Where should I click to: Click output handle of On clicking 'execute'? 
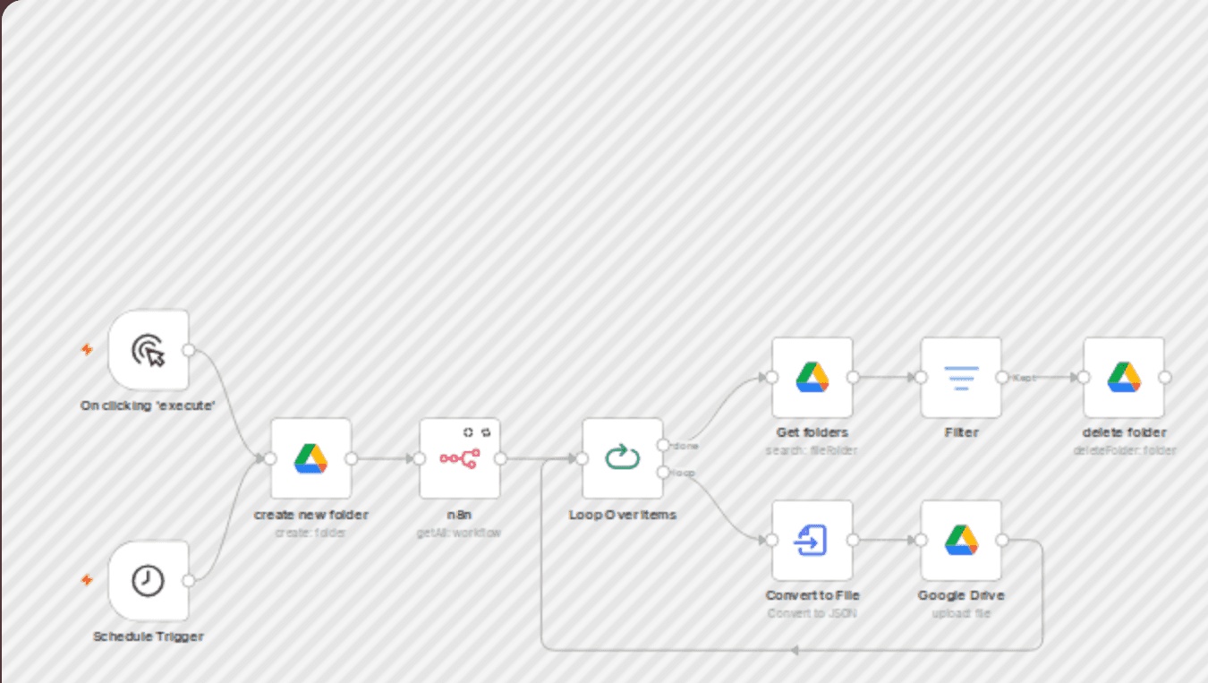[189, 350]
